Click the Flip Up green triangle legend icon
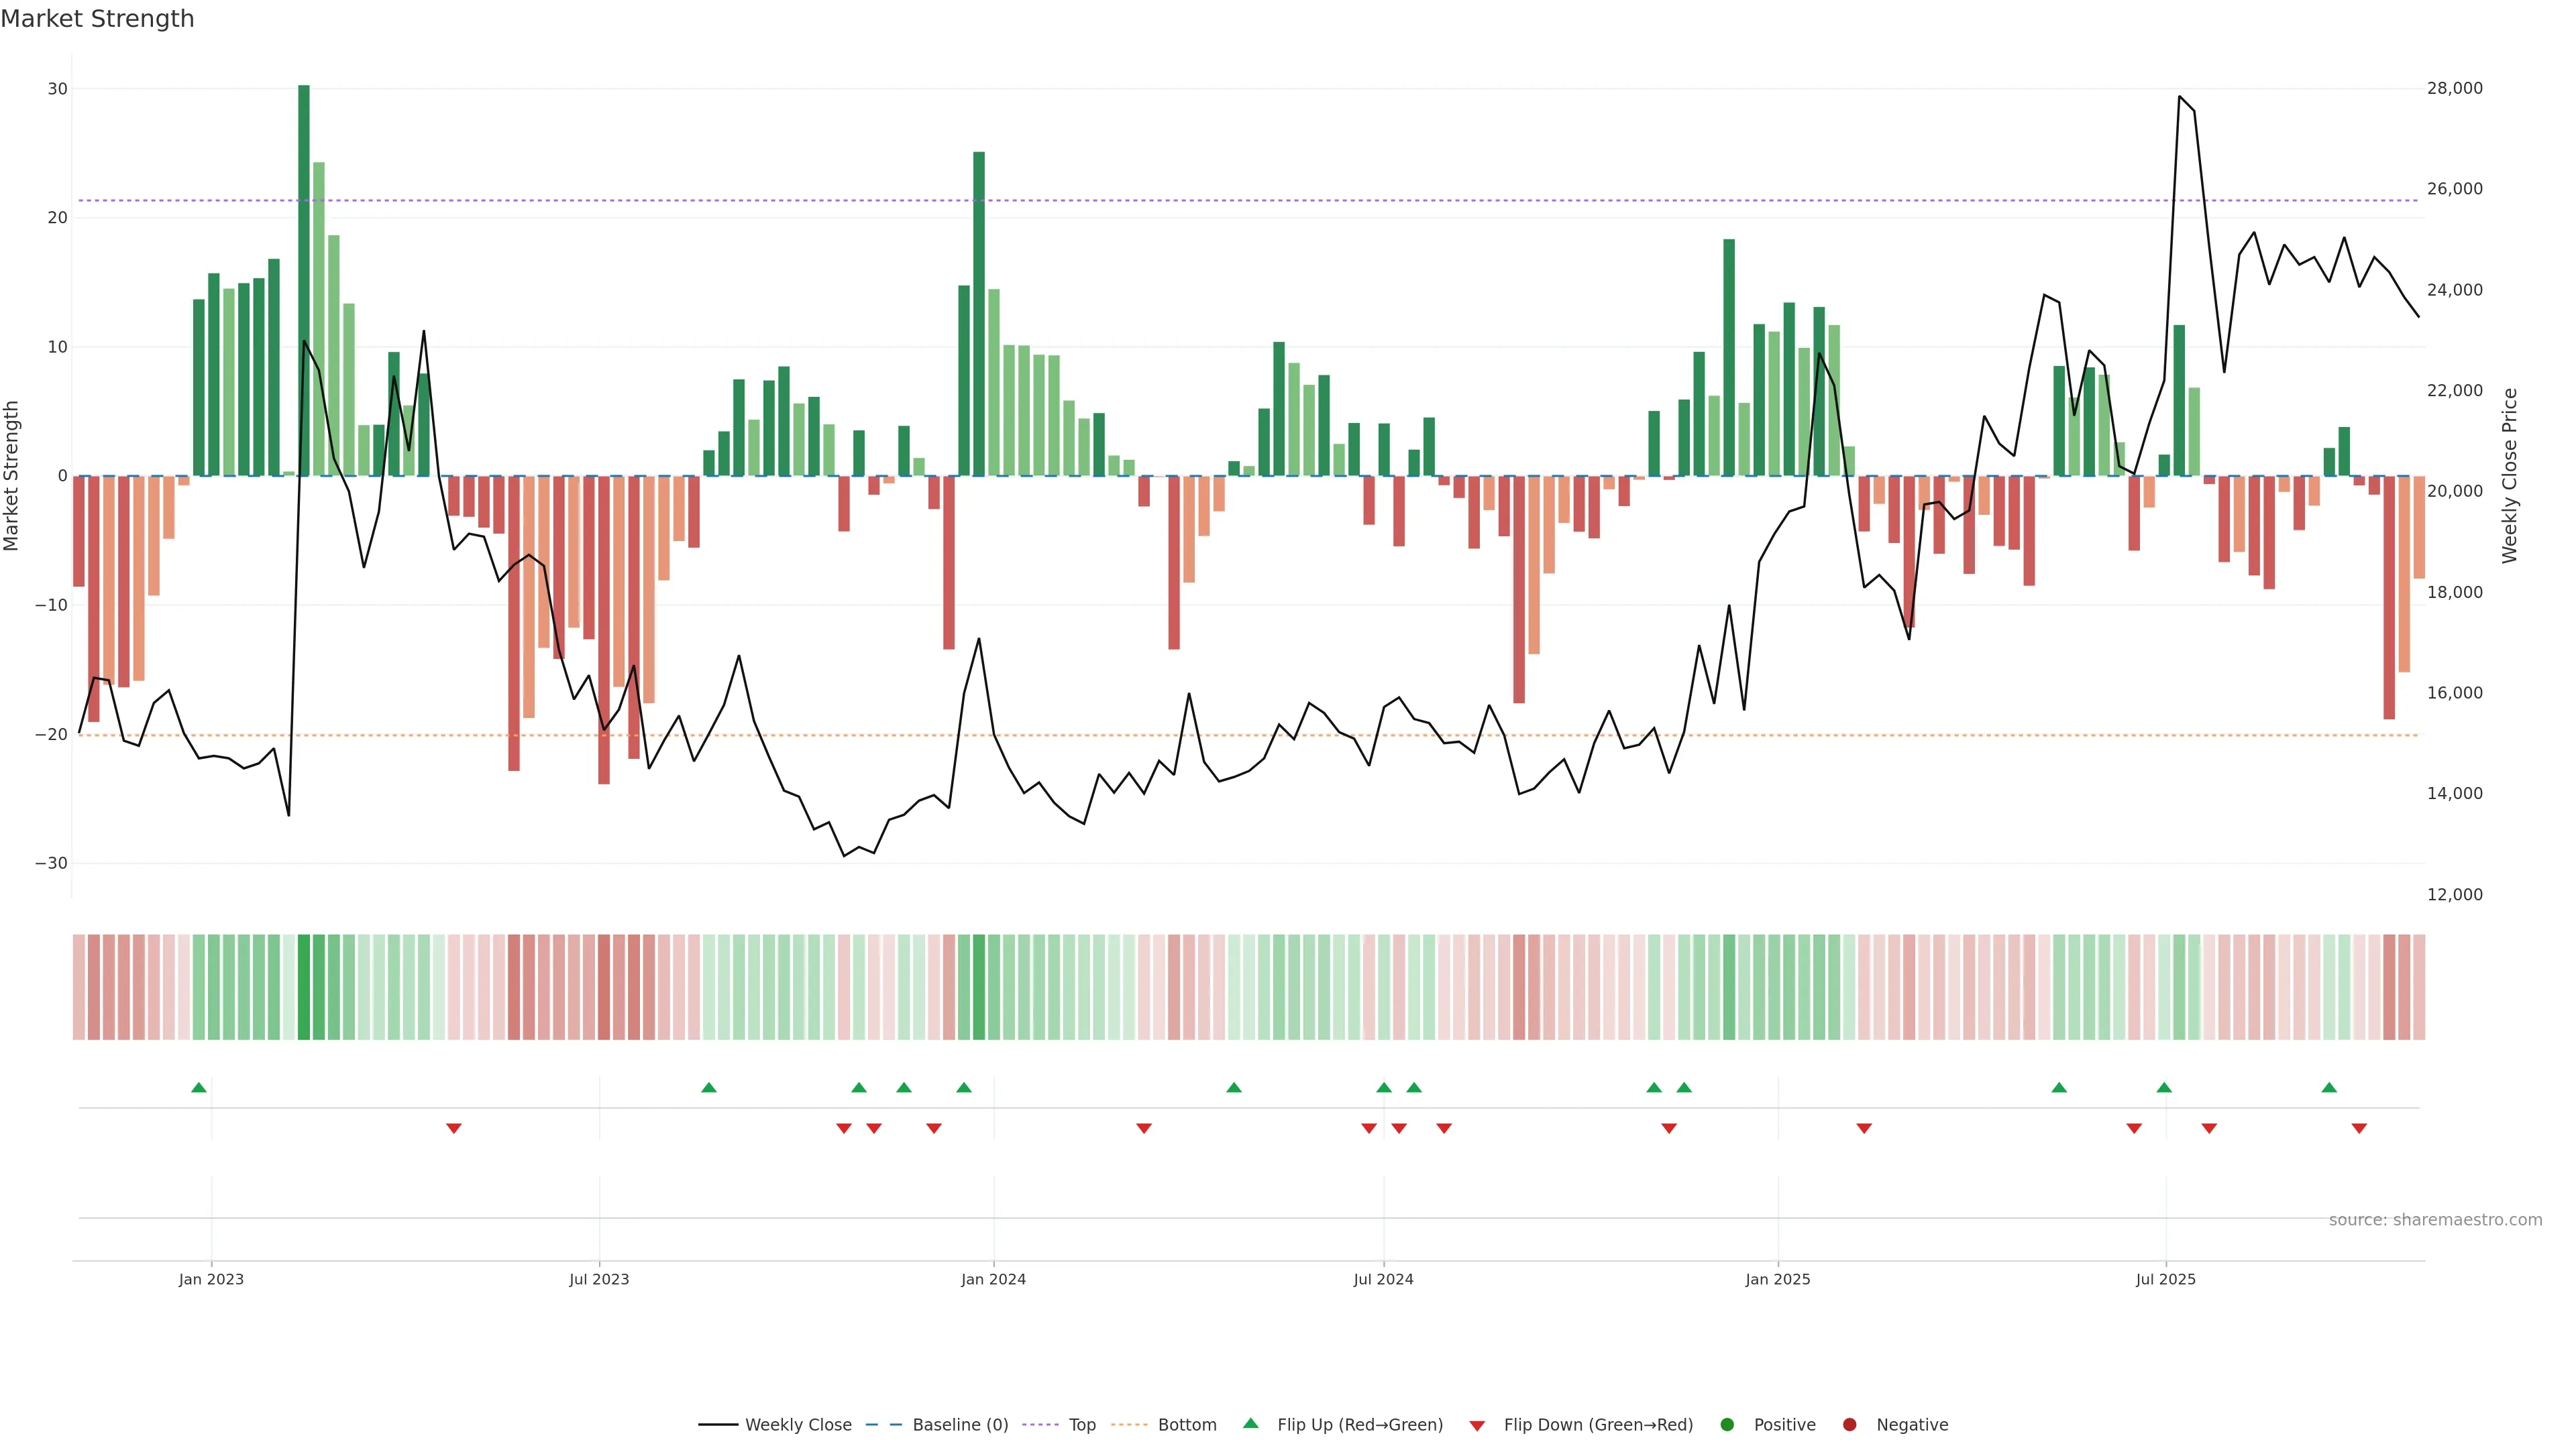The image size is (2576, 1448). point(1250,1424)
